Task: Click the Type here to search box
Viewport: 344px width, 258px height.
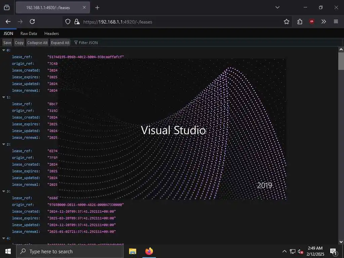Action: click(70, 251)
